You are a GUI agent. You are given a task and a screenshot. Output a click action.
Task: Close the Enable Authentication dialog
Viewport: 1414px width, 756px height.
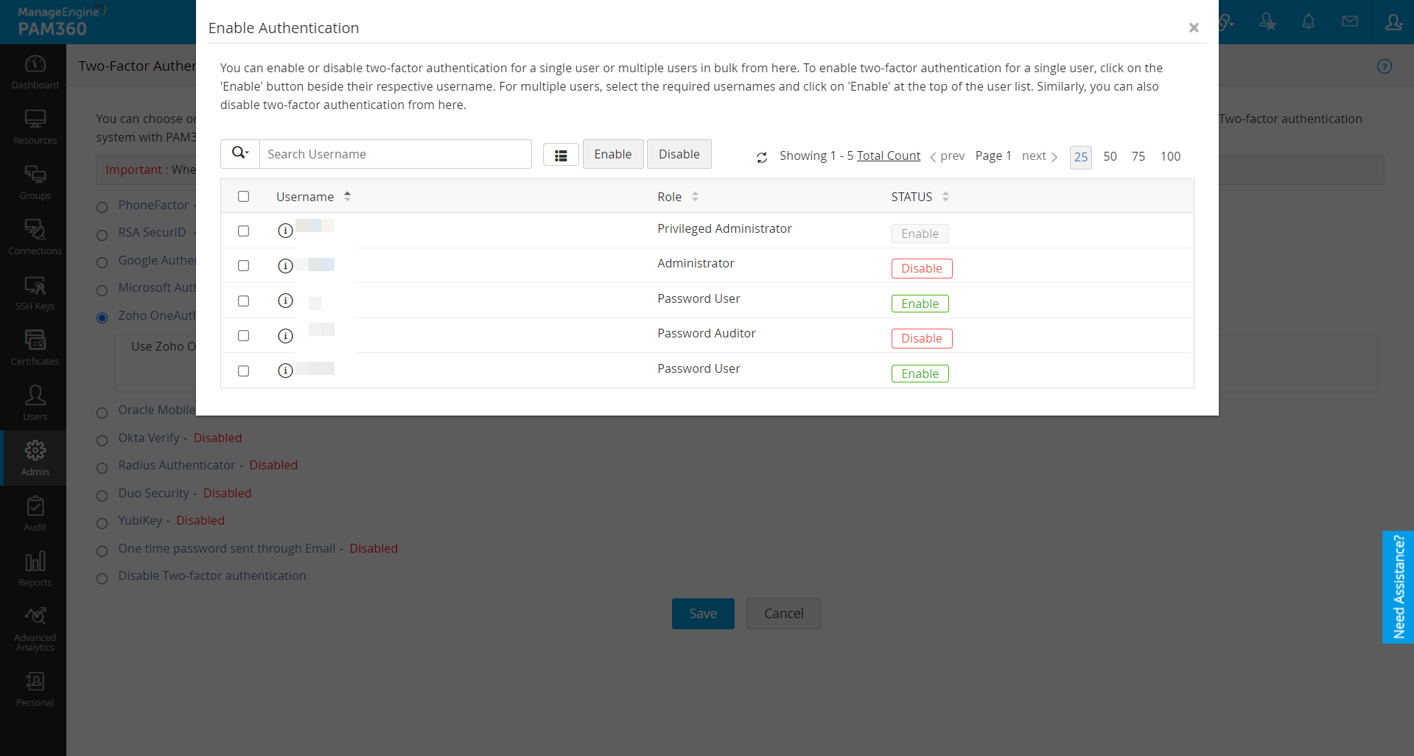[x=1194, y=28]
